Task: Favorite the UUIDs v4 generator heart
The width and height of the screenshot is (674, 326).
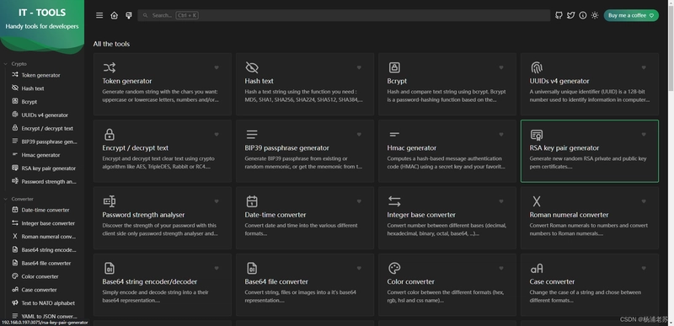Action: (644, 67)
